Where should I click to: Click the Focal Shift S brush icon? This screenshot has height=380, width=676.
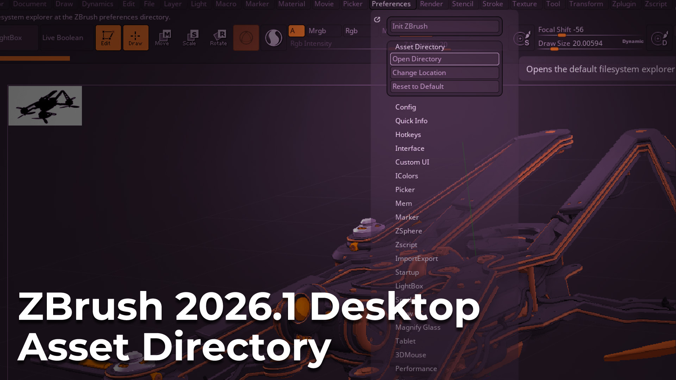coord(522,38)
